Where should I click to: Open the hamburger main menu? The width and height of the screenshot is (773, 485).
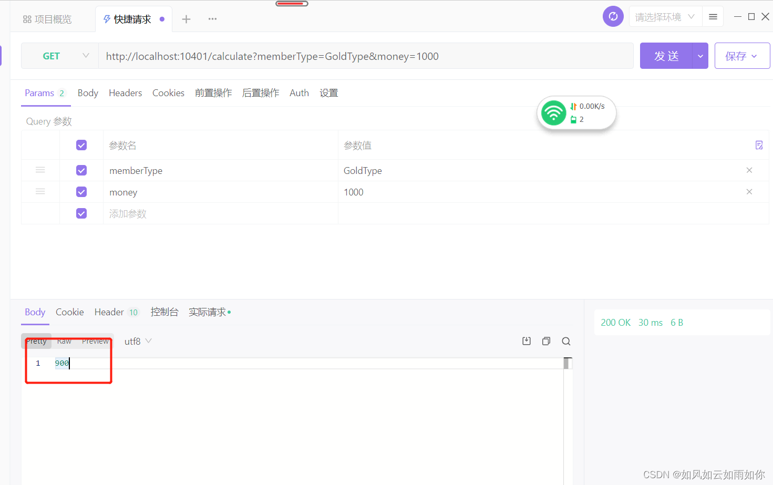[x=713, y=17]
